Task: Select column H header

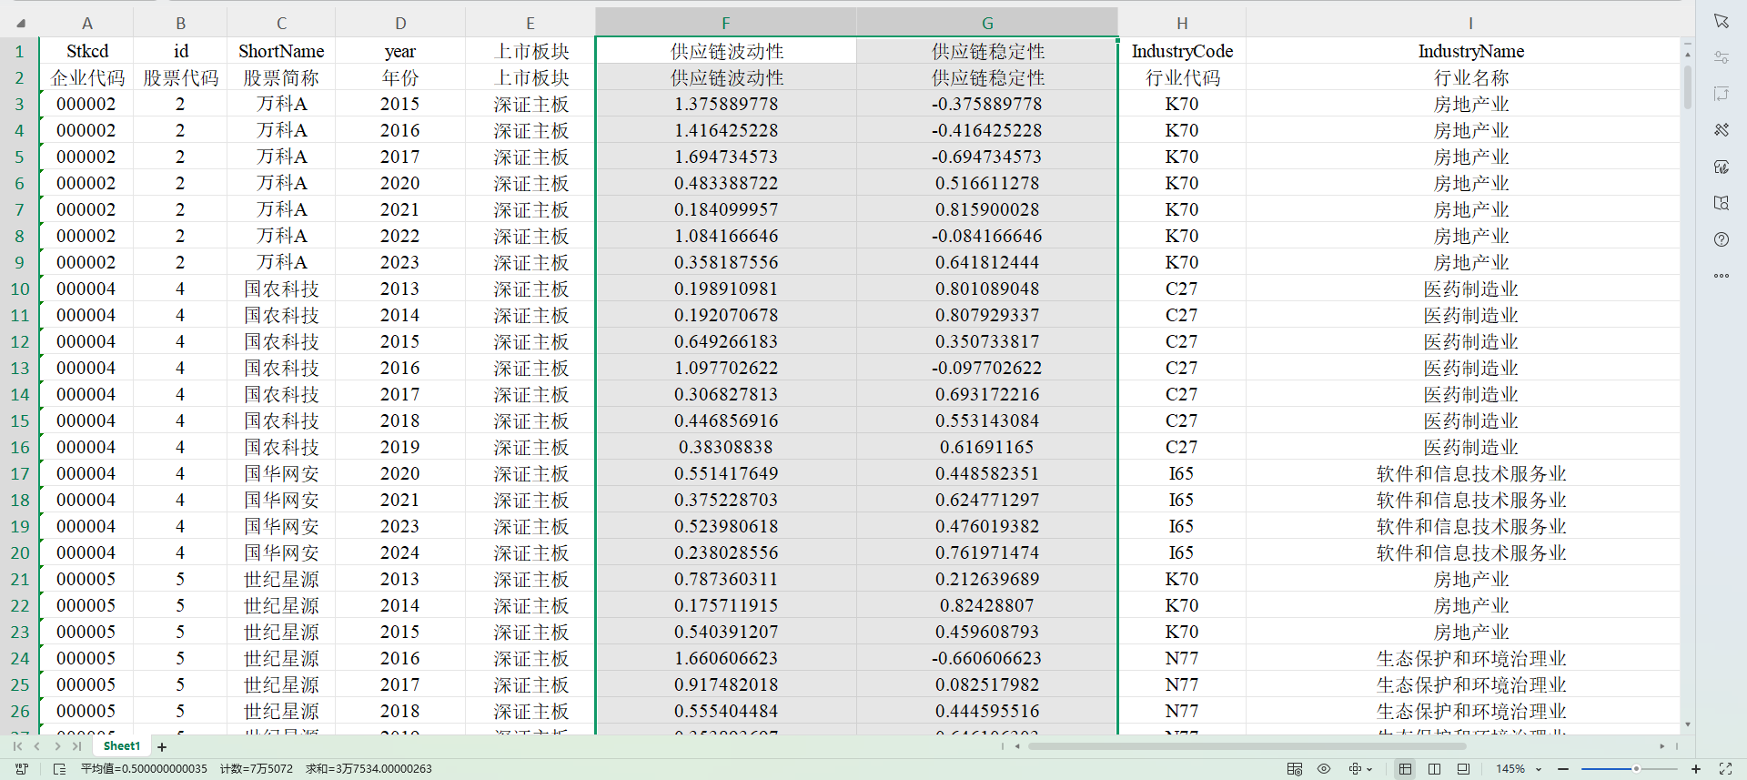Action: (1181, 24)
